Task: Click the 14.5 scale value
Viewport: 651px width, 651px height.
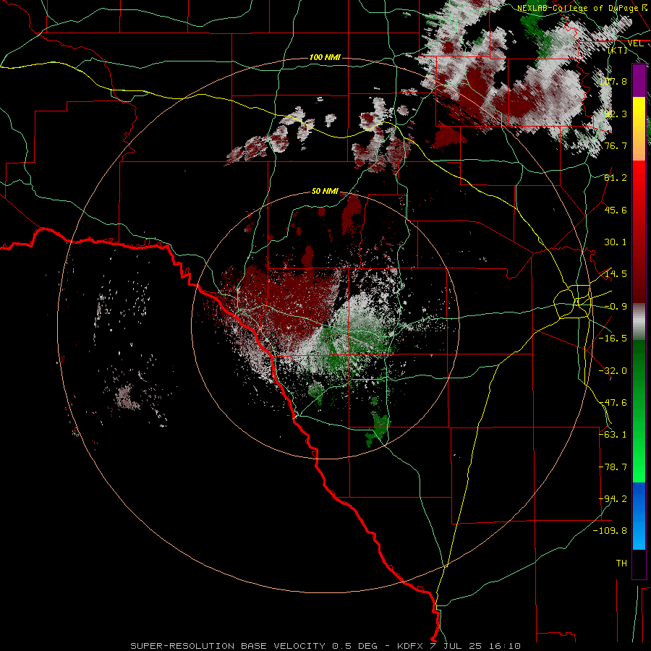Action: 616,273
